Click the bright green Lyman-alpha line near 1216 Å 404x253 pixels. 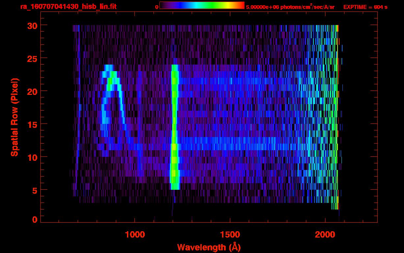tap(175, 127)
